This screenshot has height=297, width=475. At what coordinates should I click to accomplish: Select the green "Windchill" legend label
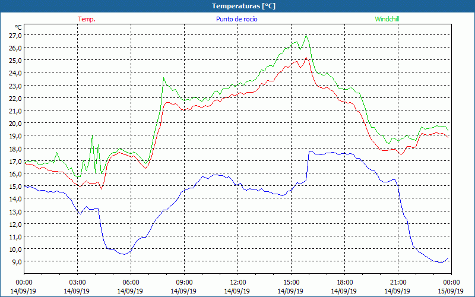click(387, 19)
